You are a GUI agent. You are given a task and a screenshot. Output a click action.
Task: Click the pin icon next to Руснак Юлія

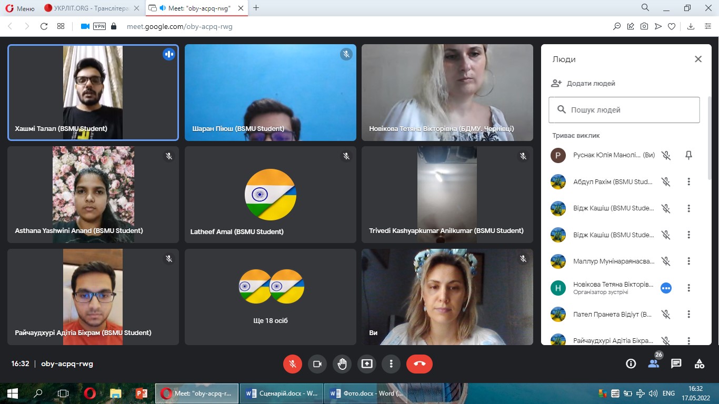click(x=688, y=155)
